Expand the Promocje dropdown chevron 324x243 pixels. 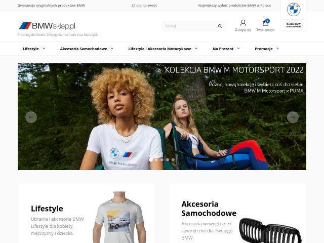277,49
